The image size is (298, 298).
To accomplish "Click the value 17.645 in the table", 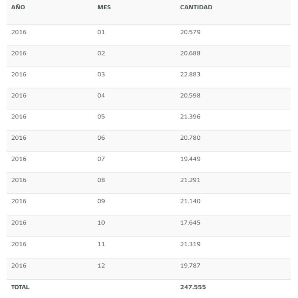I will 190,222.
